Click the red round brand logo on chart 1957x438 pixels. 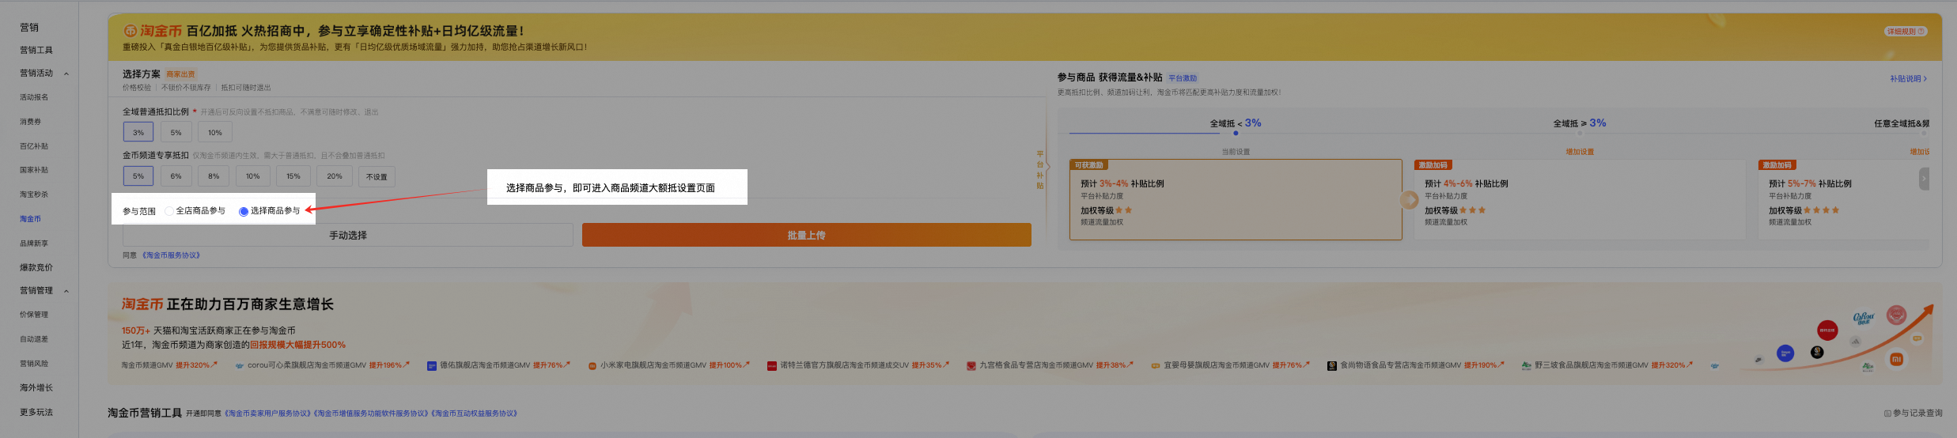pyautogui.click(x=1827, y=330)
